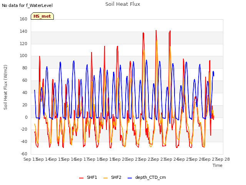
Task: Click the Soil Heat Flux chart title
Action: (x=123, y=4)
